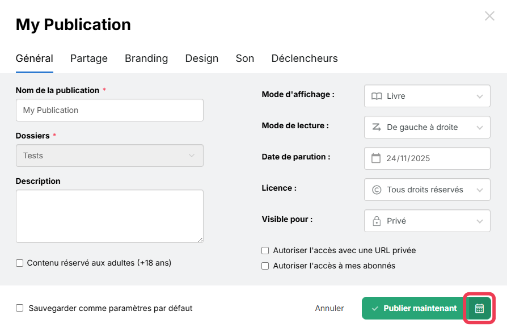The width and height of the screenshot is (507, 332).
Task: Go to the Son tab
Action: click(x=245, y=58)
